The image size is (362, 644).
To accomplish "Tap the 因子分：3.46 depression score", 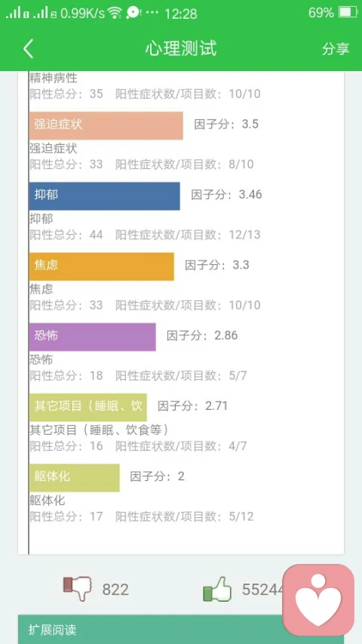I will [226, 194].
